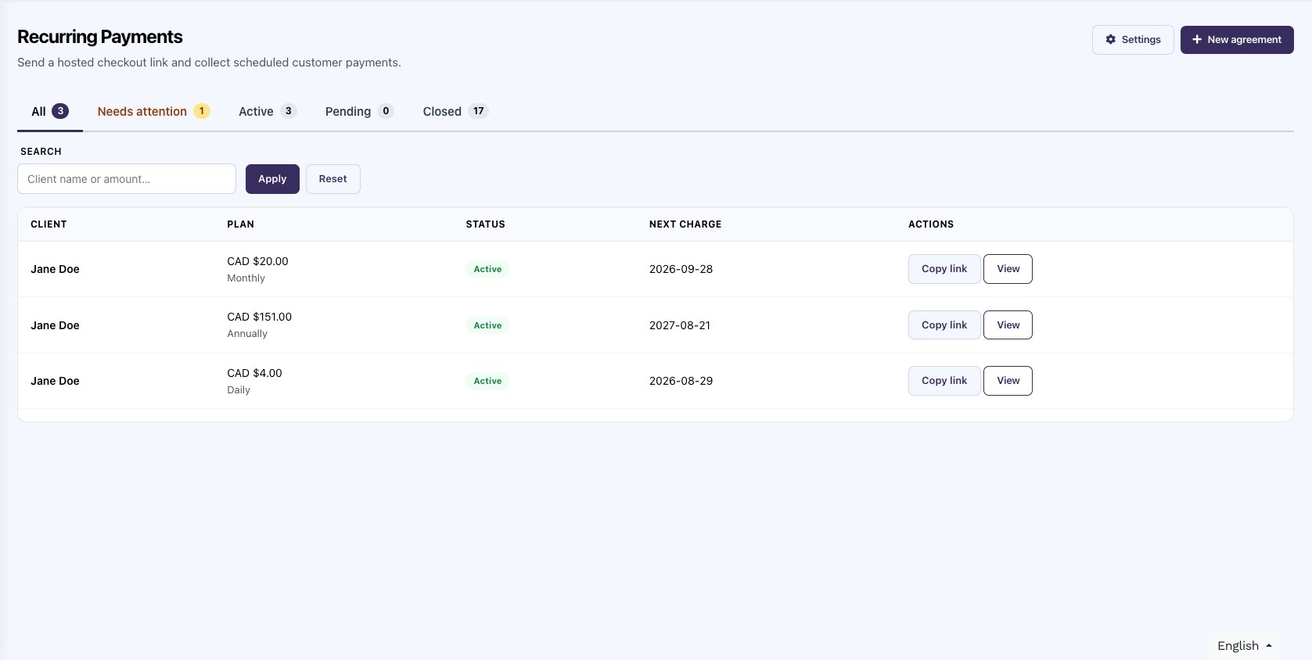This screenshot has width=1312, height=660.
Task: Click Jane Doe in the Annually row
Action: tap(55, 325)
